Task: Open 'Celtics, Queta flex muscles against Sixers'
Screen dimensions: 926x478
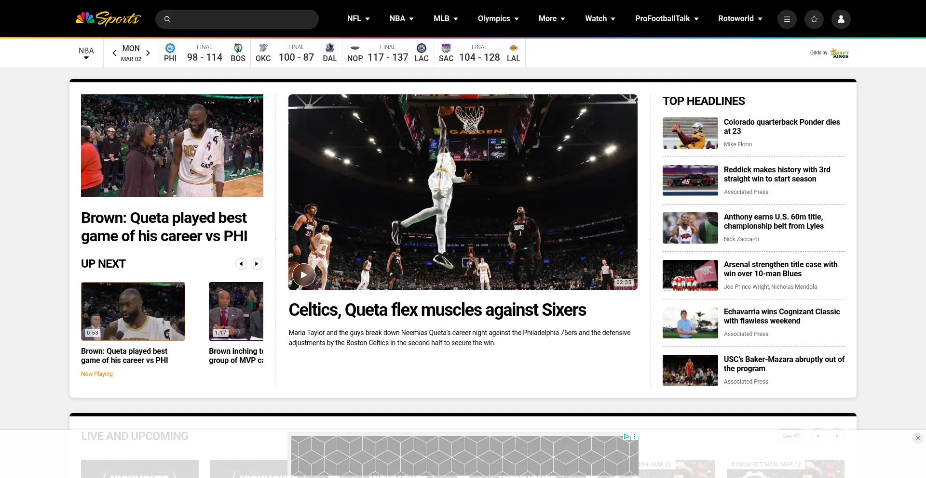Action: (437, 310)
